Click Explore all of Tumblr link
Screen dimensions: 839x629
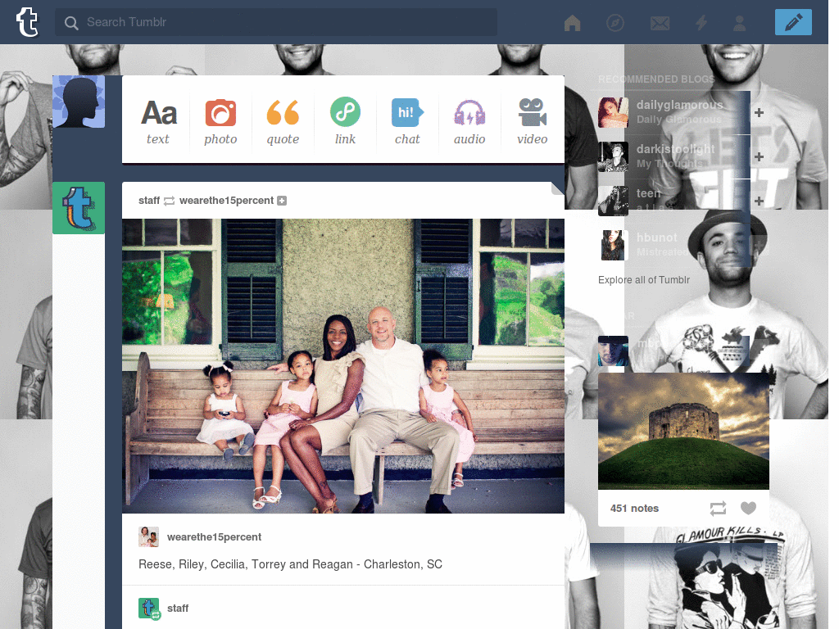coord(644,280)
